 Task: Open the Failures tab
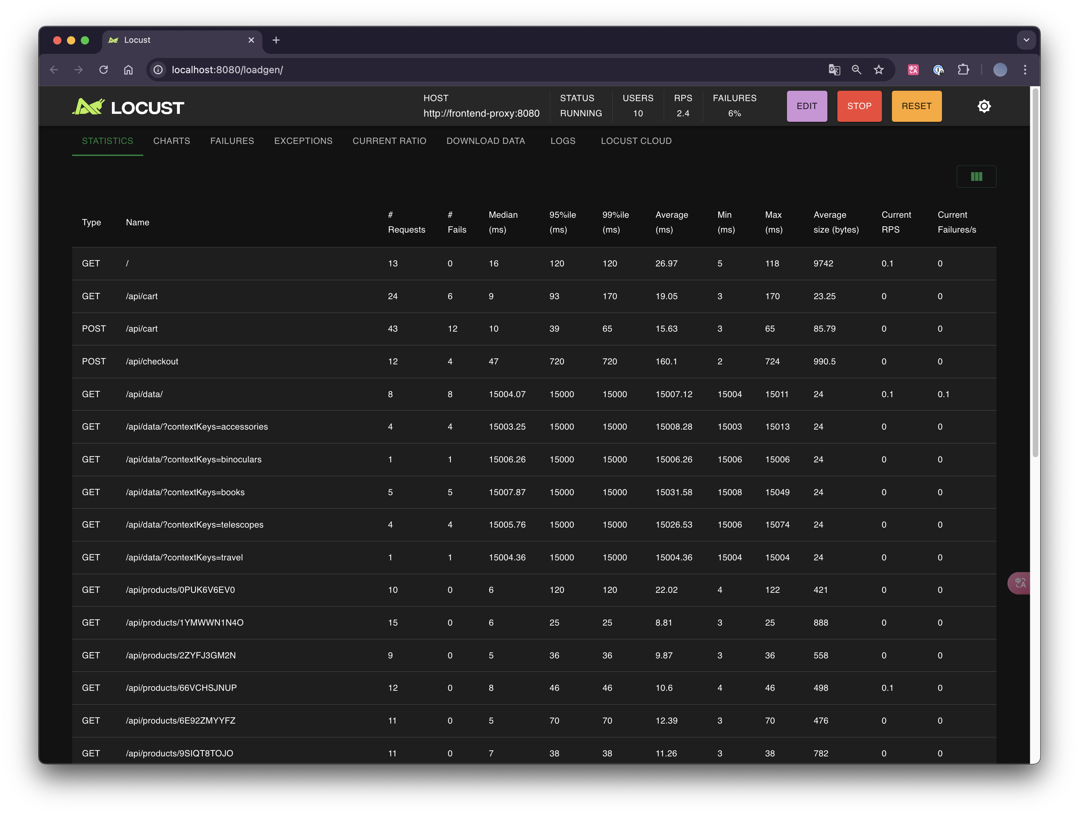point(232,141)
